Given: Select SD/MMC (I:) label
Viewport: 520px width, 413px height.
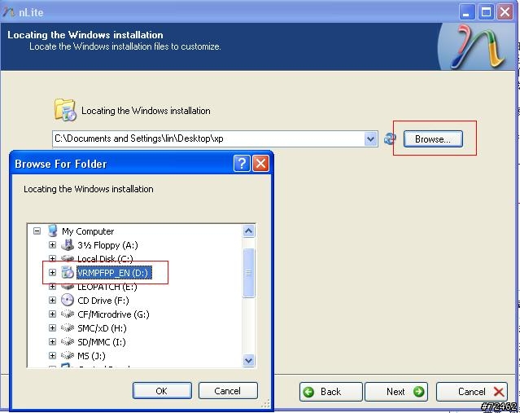Looking at the screenshot, I should coord(102,342).
